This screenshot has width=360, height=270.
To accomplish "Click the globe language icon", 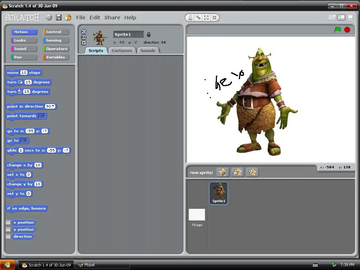I will coord(49,18).
